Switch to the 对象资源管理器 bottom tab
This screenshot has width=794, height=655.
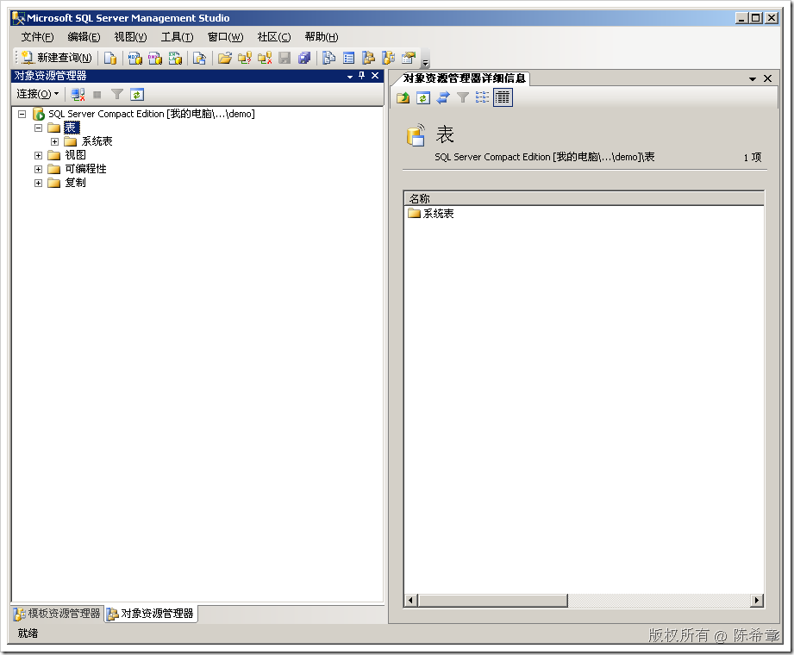coord(150,614)
